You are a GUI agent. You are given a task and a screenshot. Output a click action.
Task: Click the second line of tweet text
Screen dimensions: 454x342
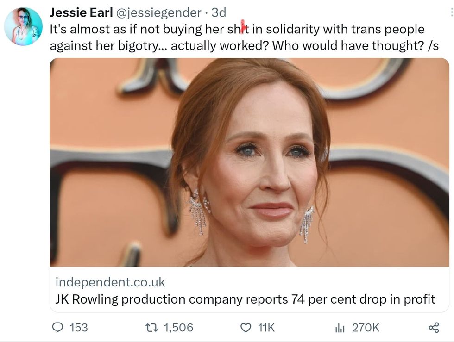point(244,45)
